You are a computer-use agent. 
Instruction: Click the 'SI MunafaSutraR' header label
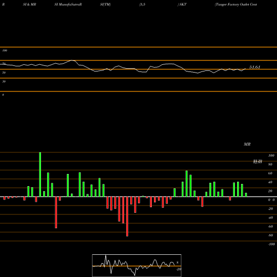coord(68,4)
